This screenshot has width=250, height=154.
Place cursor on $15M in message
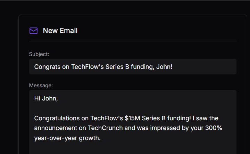pos(132,118)
